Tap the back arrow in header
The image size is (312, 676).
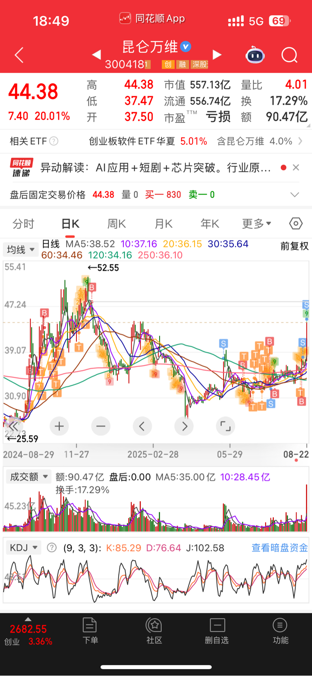pyautogui.click(x=19, y=55)
